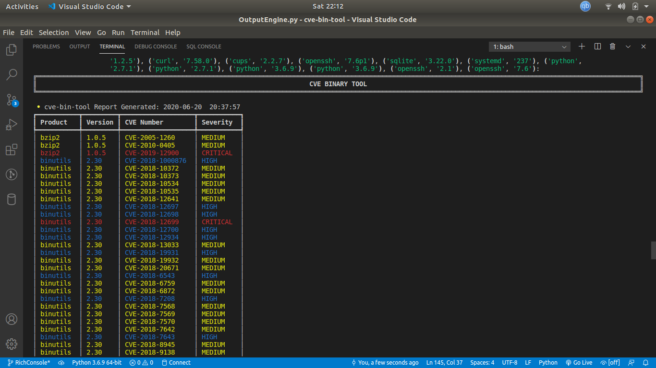Open the Extensions view

pyautogui.click(x=11, y=149)
